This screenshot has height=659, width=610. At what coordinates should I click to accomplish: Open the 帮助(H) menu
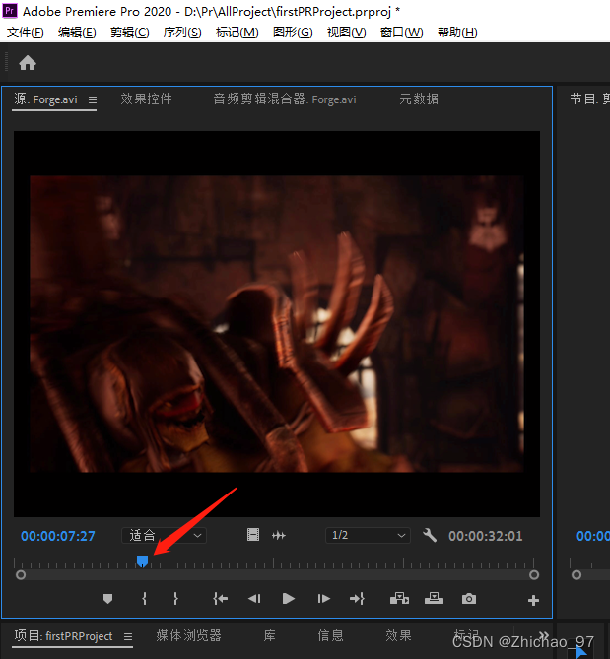457,33
